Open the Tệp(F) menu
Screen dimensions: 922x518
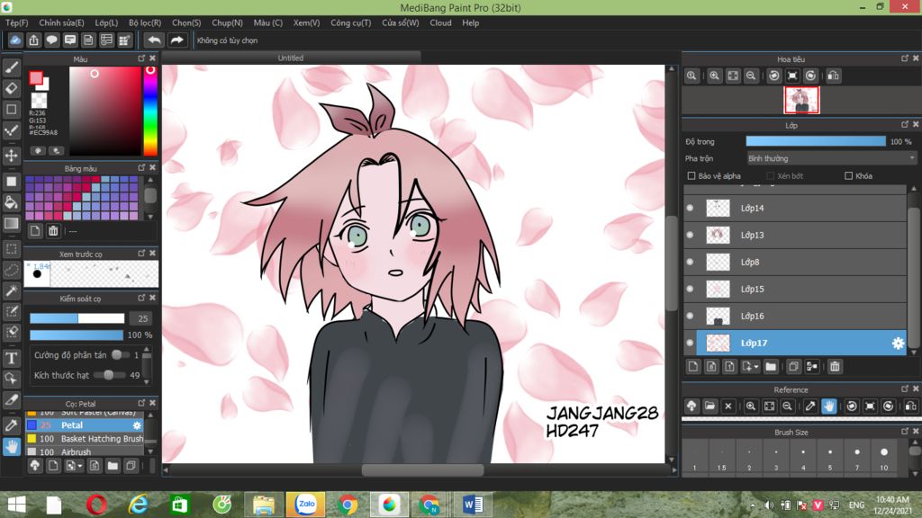pos(16,22)
